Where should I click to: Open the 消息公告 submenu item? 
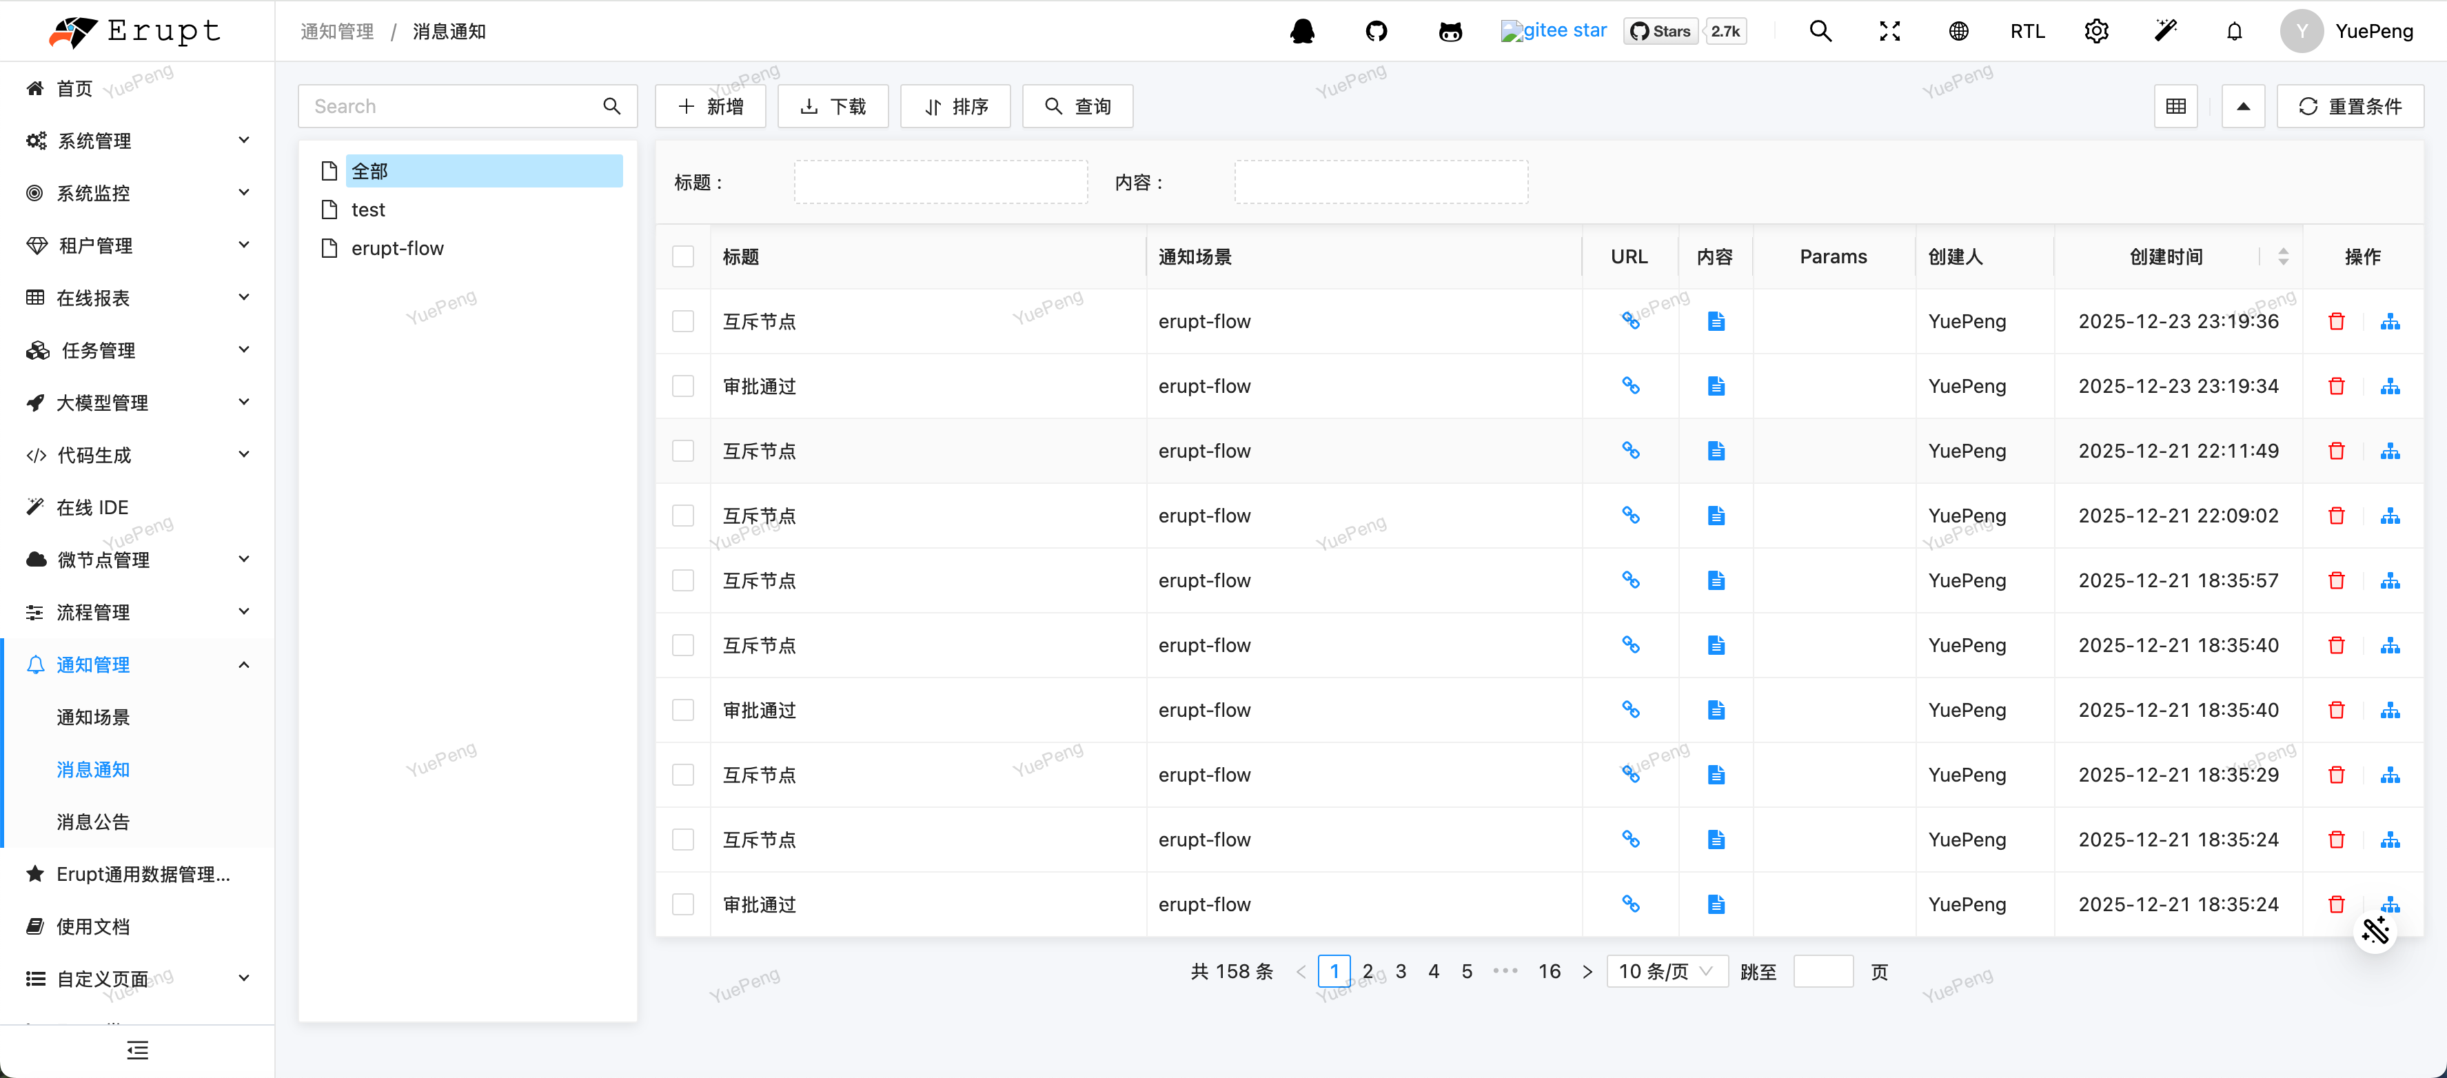[x=93, y=822]
